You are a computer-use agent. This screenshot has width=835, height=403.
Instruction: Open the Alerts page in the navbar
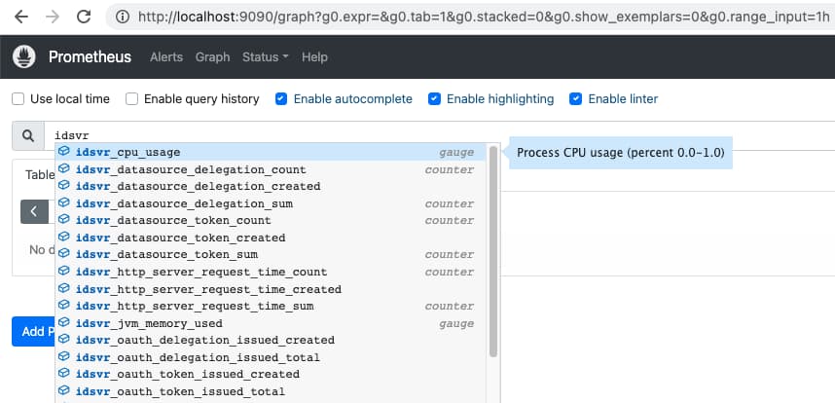(166, 57)
